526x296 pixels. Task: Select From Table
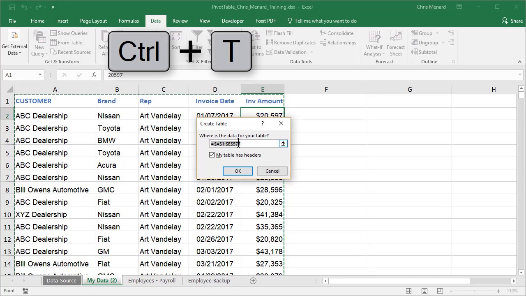pyautogui.click(x=67, y=43)
